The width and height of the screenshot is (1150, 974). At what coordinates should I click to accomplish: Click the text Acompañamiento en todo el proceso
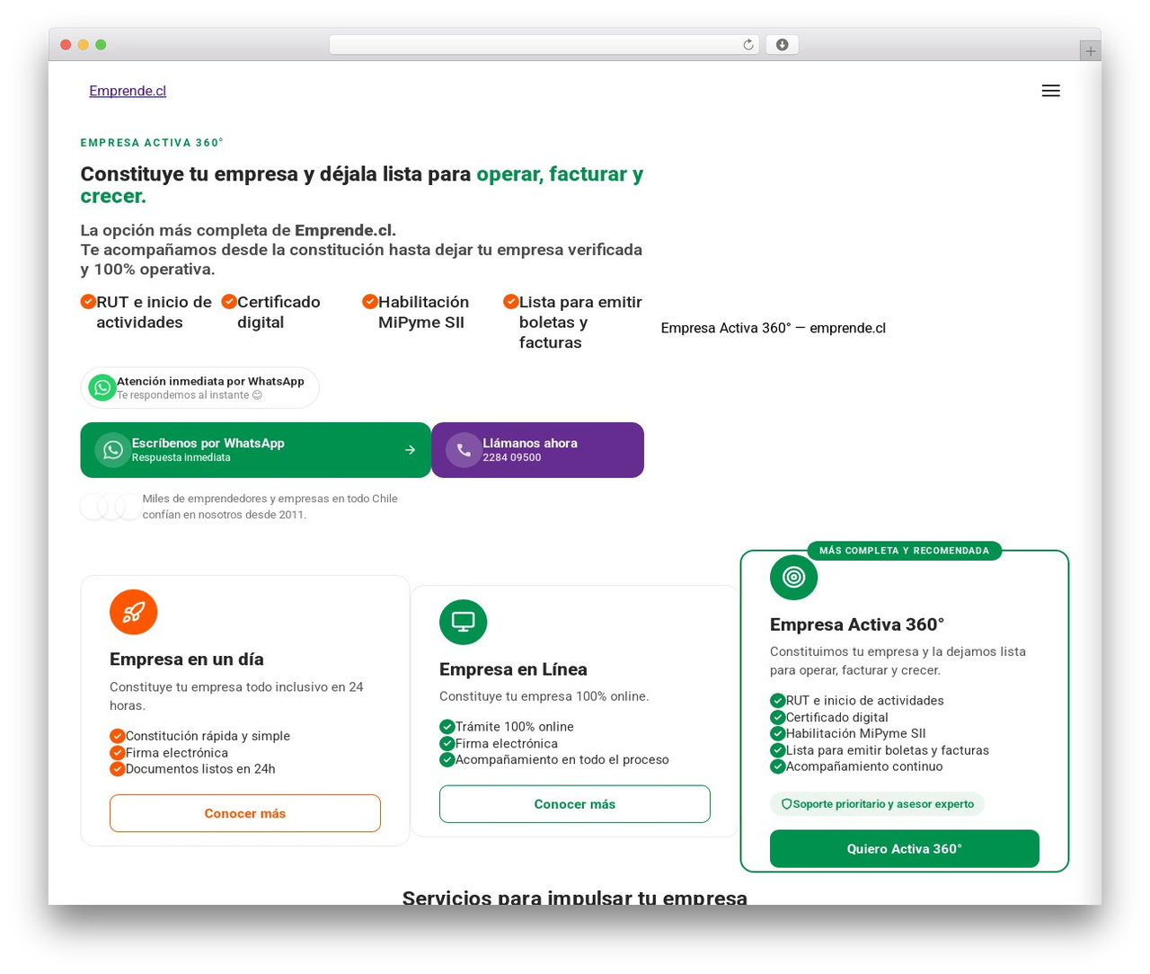562,760
